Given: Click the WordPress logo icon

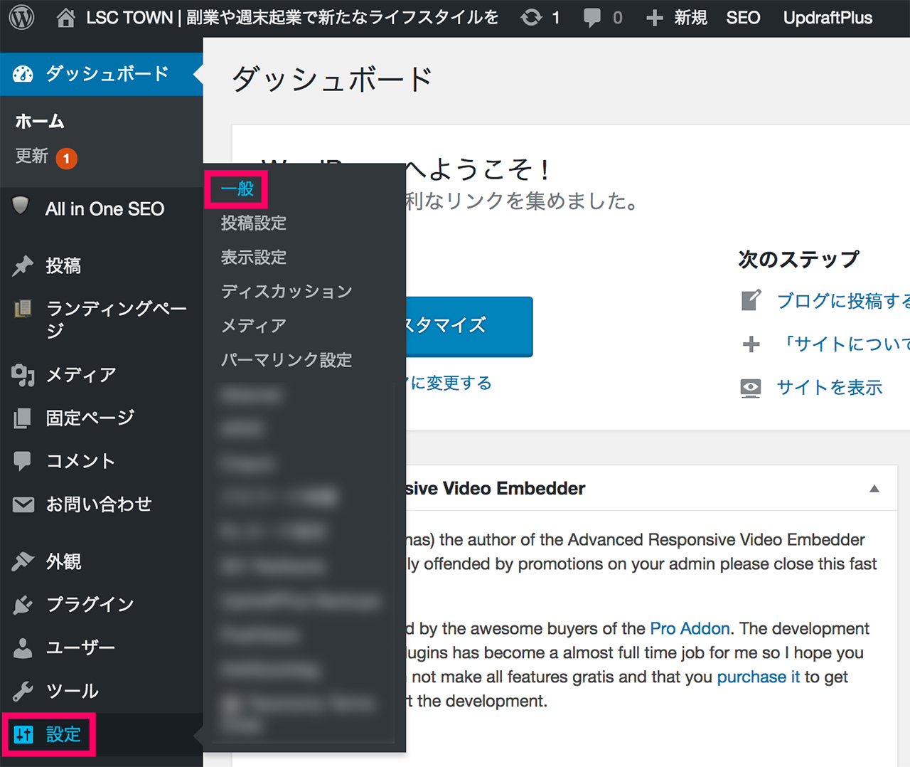Looking at the screenshot, I should coord(21,17).
